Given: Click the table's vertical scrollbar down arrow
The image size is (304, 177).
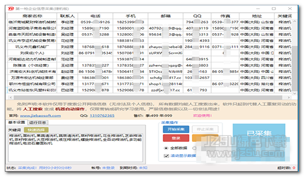Looking at the screenshot, I should [295, 93].
